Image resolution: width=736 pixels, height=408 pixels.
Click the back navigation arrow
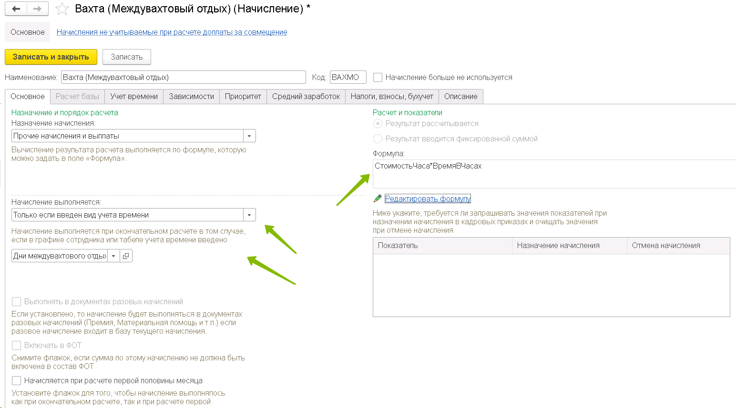click(x=16, y=9)
